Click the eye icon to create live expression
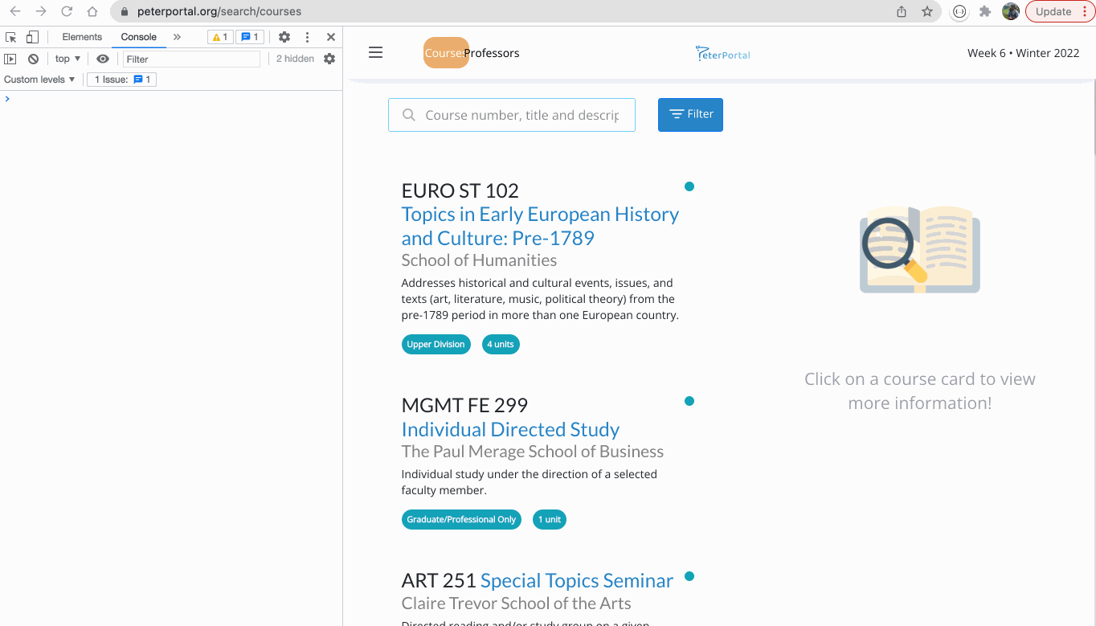This screenshot has width=1096, height=626. click(x=102, y=58)
